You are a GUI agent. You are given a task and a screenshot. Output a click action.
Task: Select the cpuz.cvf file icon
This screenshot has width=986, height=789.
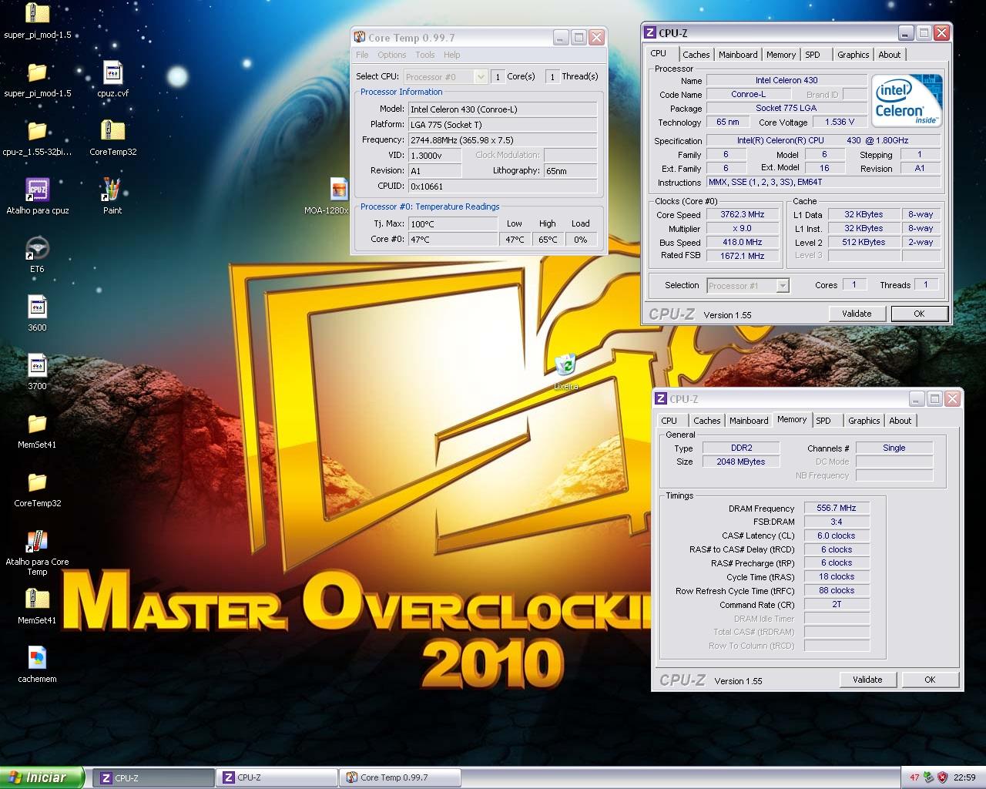112,72
